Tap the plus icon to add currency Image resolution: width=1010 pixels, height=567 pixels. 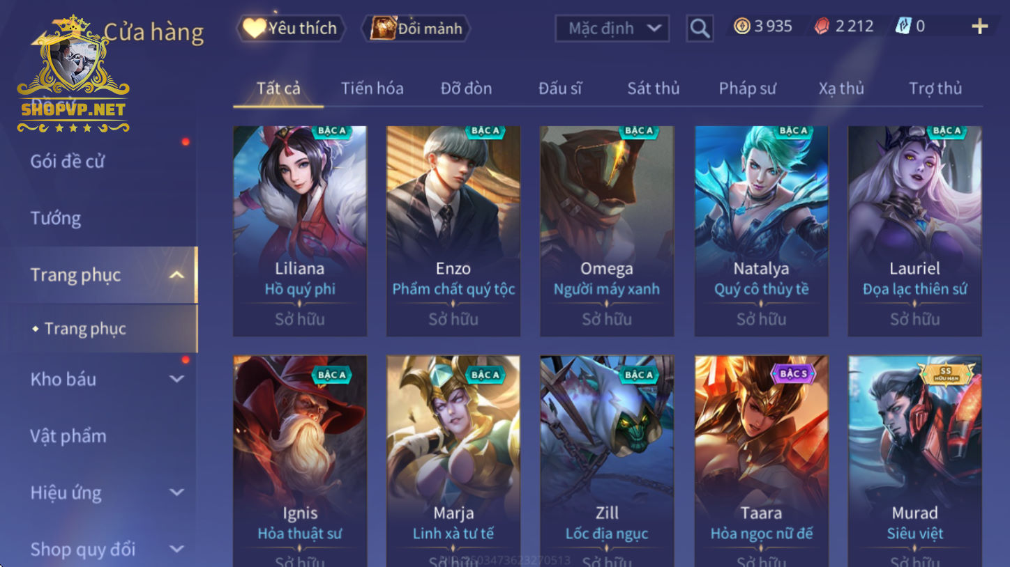[980, 26]
